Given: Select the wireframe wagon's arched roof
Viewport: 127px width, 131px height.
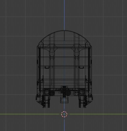Looking at the screenshot, I should coord(64,38).
